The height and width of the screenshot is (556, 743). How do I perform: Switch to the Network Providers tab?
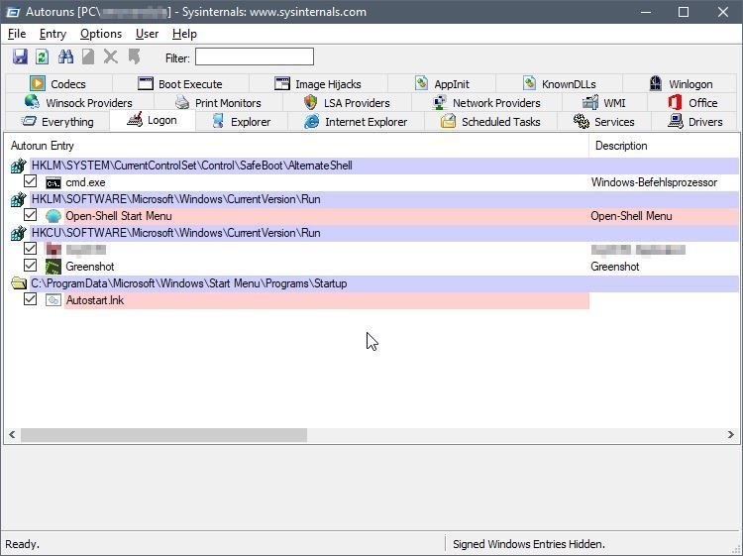pyautogui.click(x=486, y=103)
